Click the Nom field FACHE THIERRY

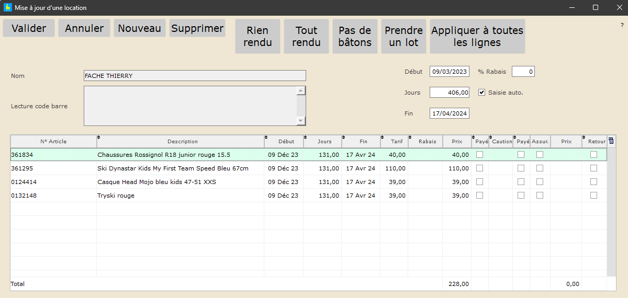[195, 76]
